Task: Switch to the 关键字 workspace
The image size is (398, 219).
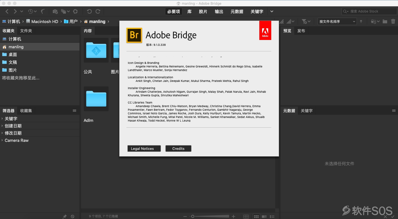Action: [257, 11]
